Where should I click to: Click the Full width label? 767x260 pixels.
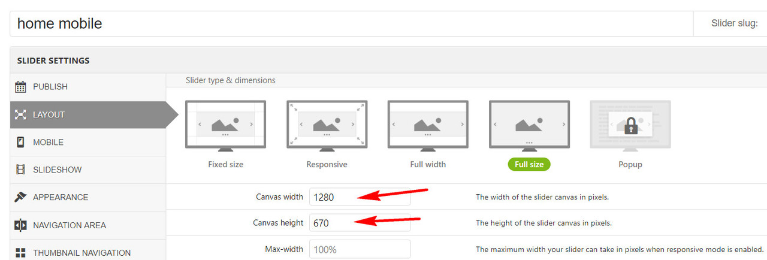pos(428,164)
